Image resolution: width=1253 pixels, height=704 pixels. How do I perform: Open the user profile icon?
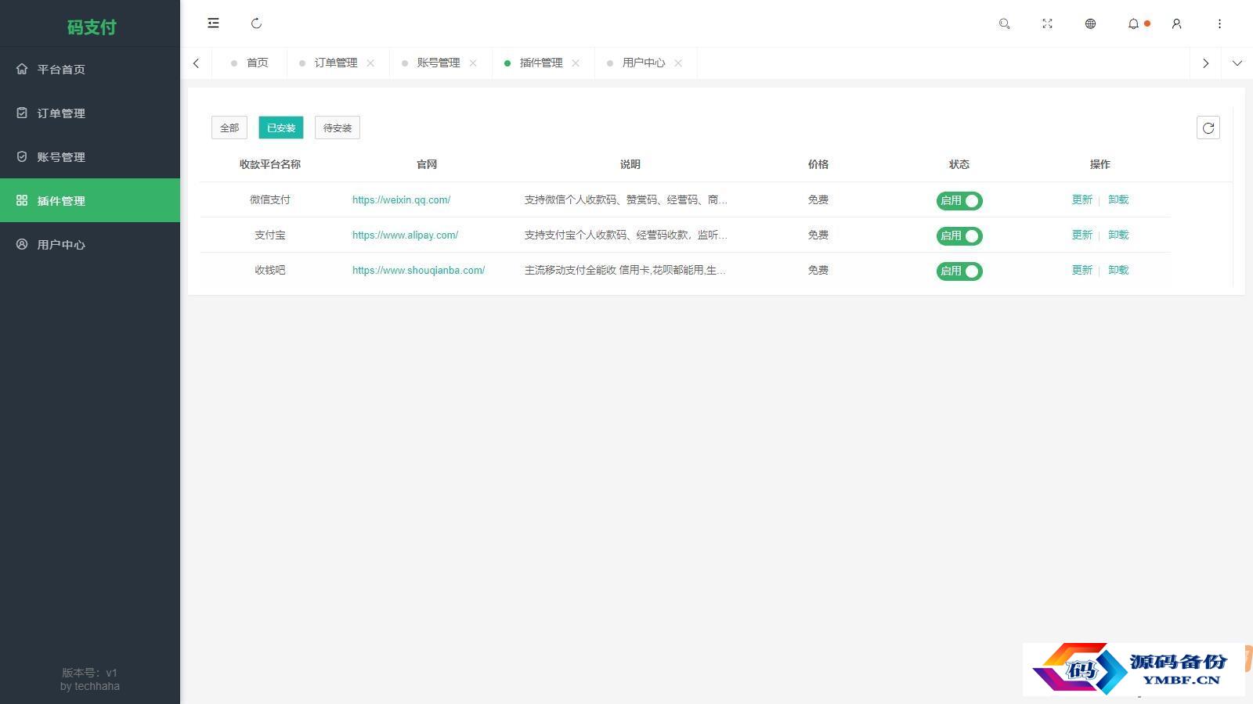pyautogui.click(x=1176, y=23)
